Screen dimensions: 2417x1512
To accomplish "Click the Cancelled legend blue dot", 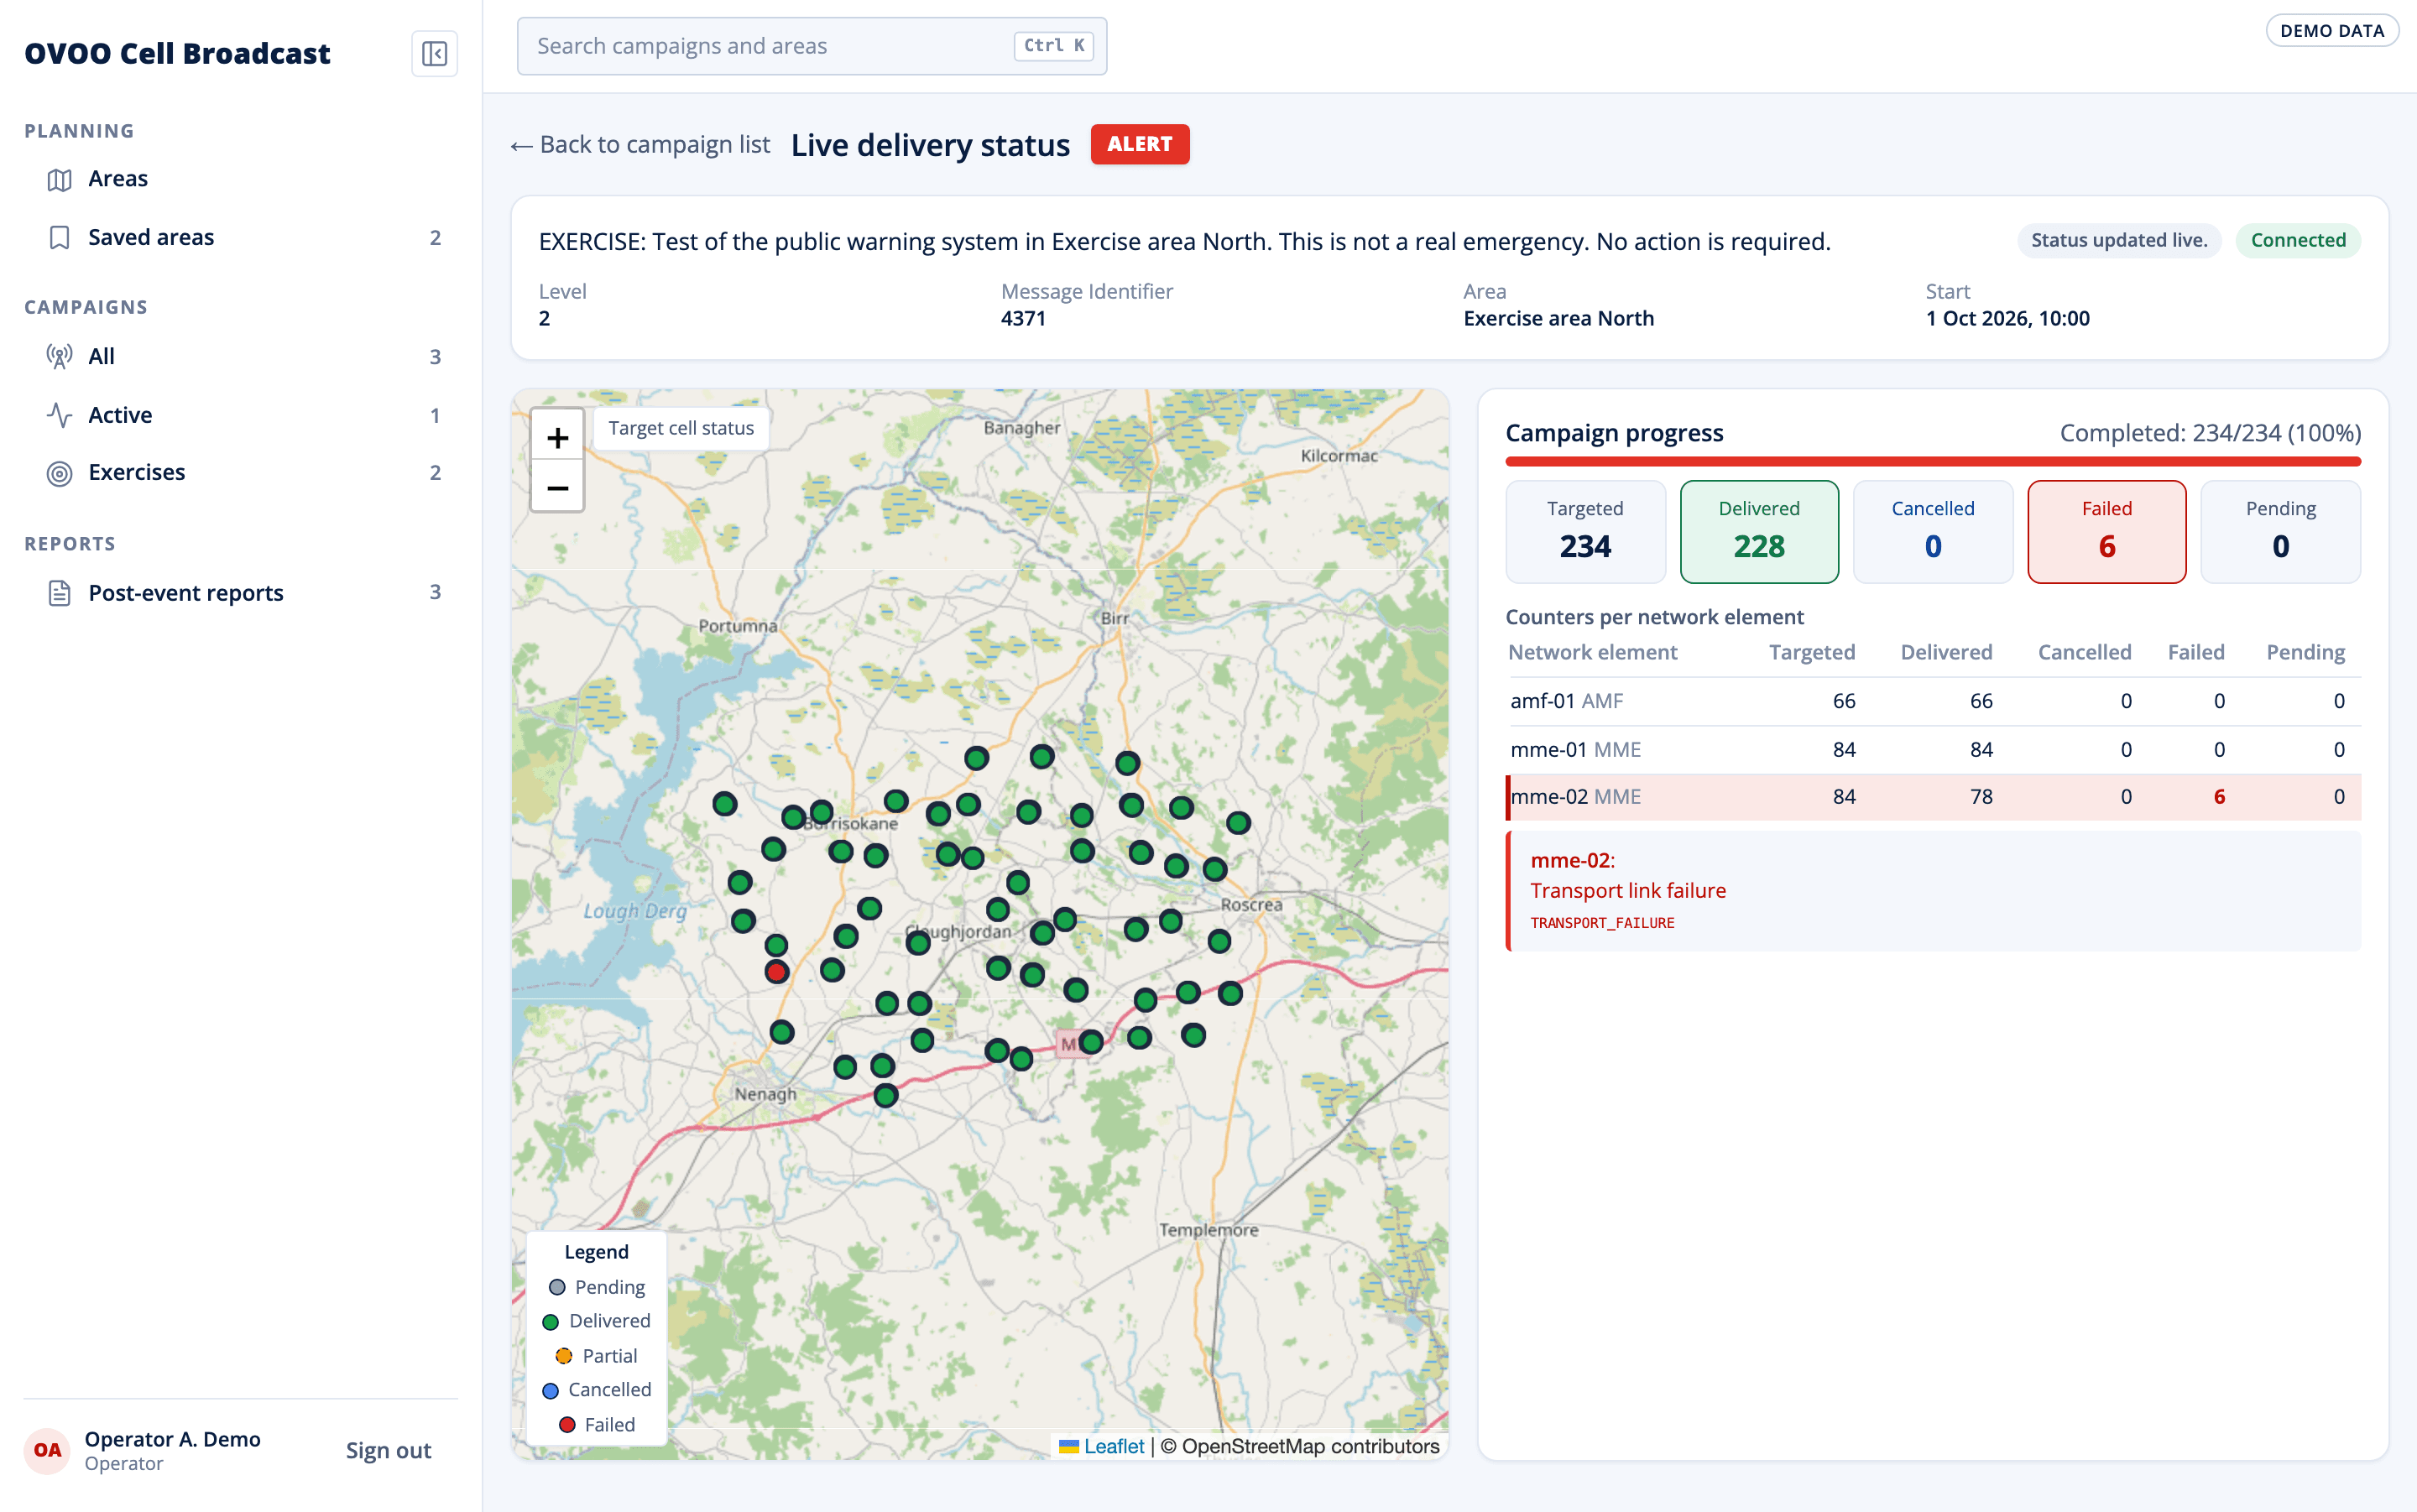I will [x=550, y=1391].
